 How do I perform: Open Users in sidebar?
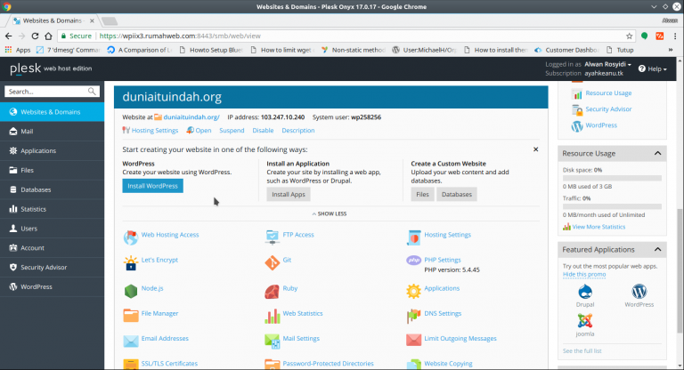52,229
